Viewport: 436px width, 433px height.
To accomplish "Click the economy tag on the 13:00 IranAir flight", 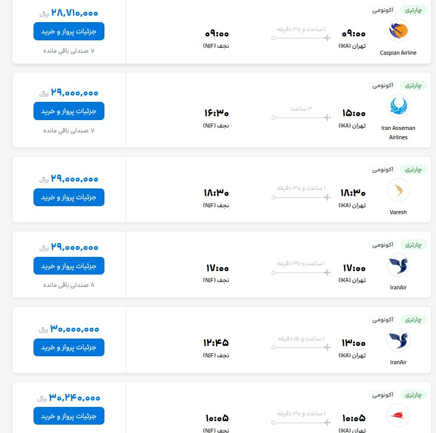I will pos(383,319).
